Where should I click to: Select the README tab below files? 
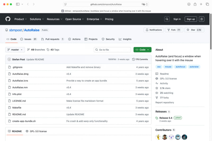pyautogui.click(x=15, y=131)
